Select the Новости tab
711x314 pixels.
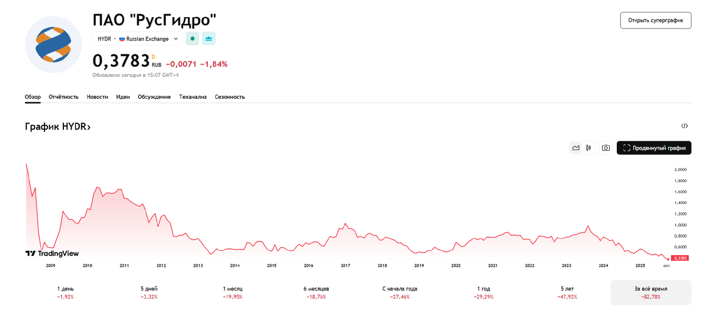click(x=97, y=97)
